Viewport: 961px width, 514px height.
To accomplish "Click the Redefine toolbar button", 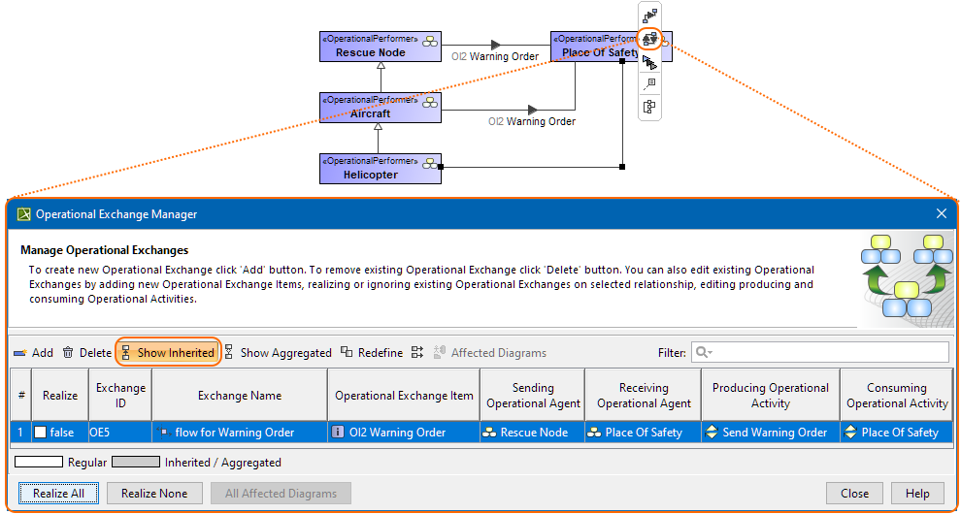I will [372, 353].
